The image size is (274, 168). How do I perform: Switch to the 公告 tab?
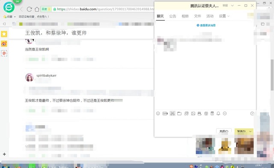click(173, 16)
